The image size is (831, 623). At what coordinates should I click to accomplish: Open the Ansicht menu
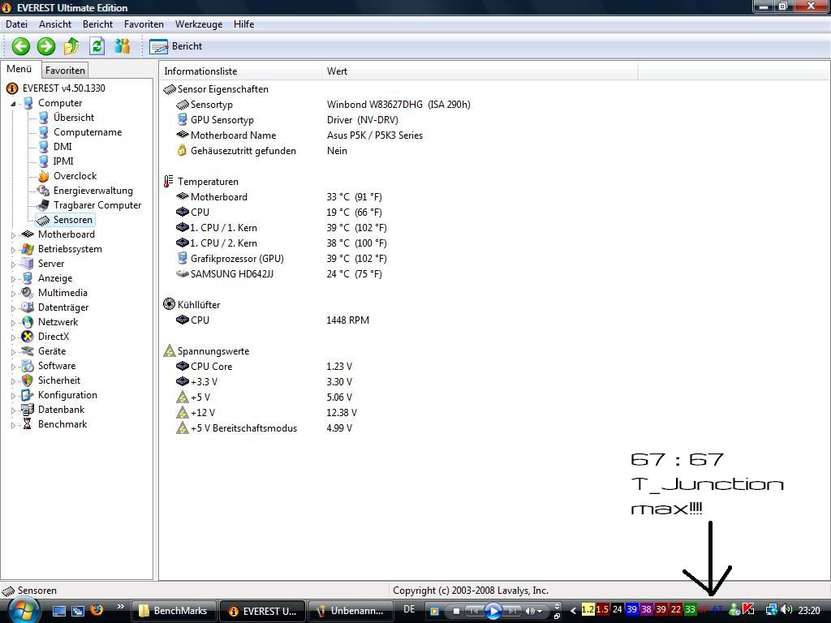[55, 24]
